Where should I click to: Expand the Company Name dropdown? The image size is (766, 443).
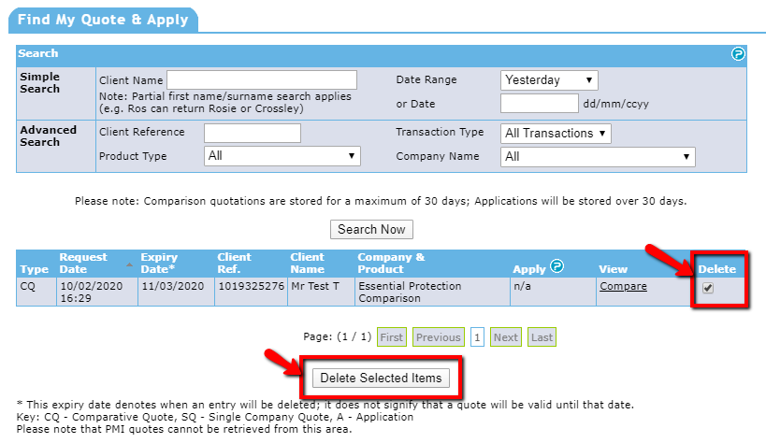click(x=598, y=157)
